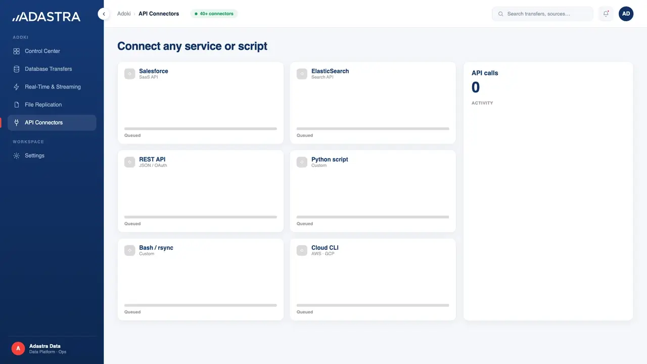647x364 pixels.
Task: Click the File Replication document icon
Action: coord(17,105)
